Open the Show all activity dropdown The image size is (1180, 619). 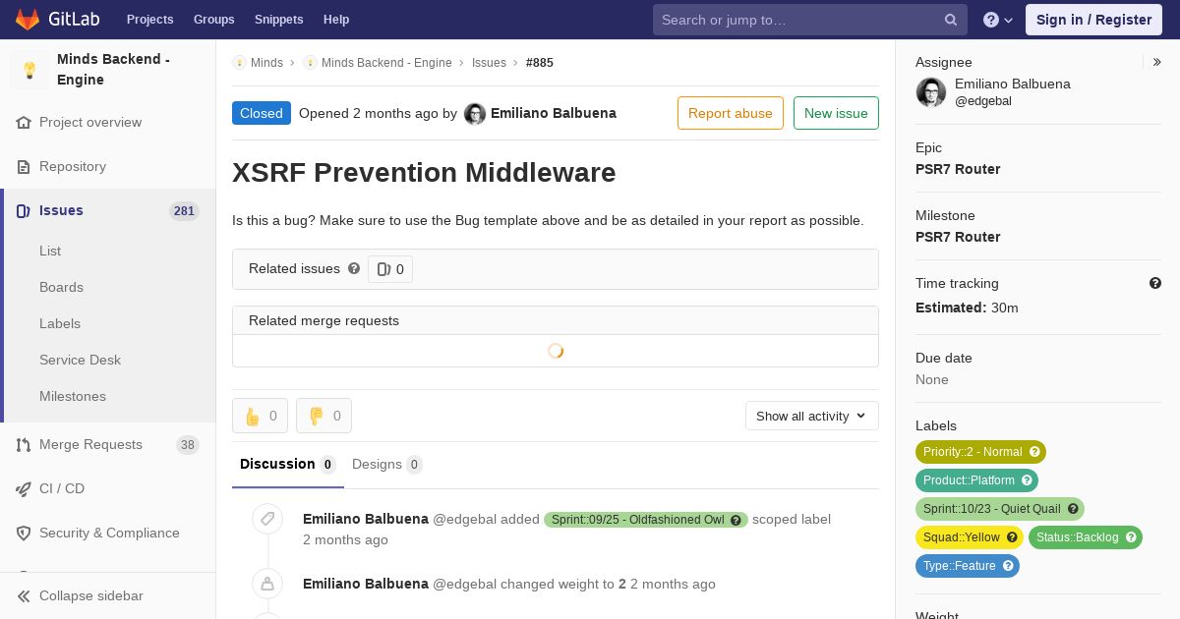tap(811, 416)
